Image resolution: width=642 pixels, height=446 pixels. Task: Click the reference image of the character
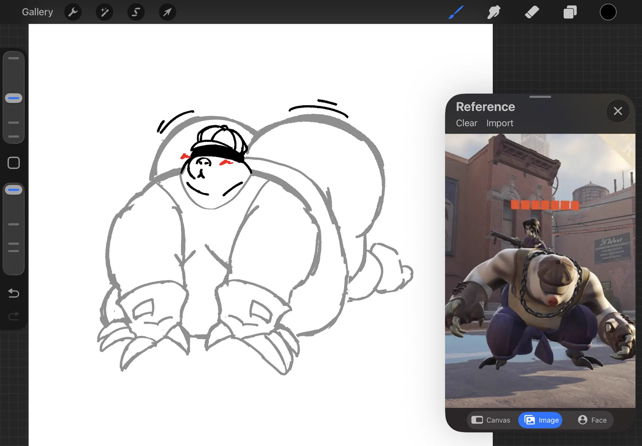540,271
